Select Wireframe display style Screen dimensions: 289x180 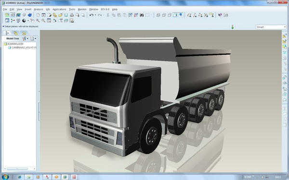158,15
